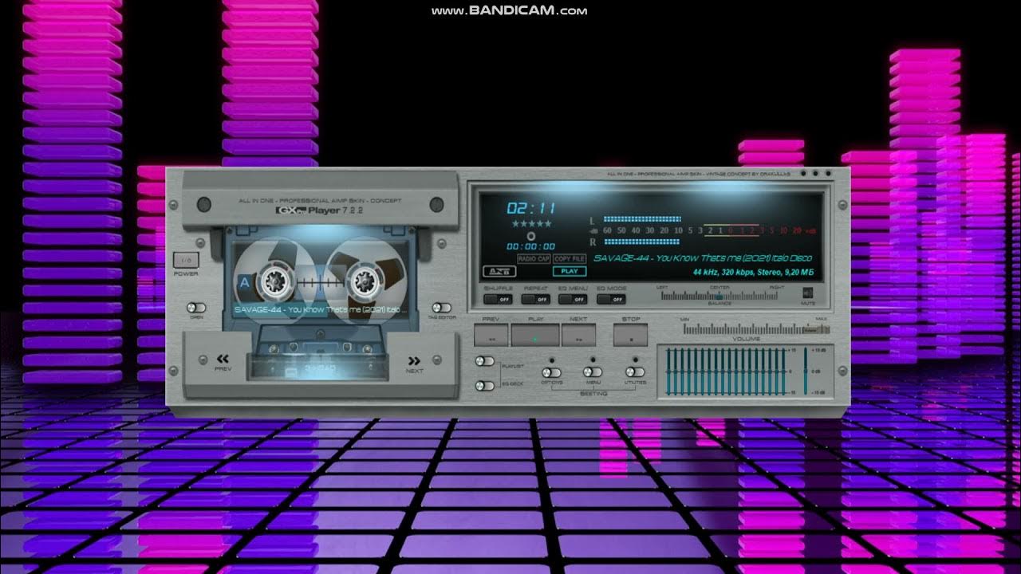
Task: Toggle the EQ MODE switch
Action: tap(611, 300)
